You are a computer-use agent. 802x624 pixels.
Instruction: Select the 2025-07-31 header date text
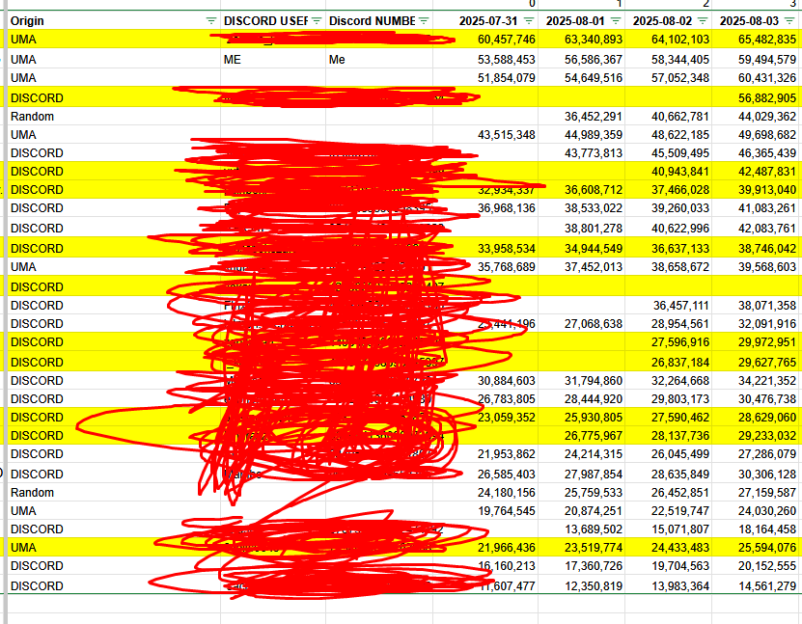coord(488,21)
